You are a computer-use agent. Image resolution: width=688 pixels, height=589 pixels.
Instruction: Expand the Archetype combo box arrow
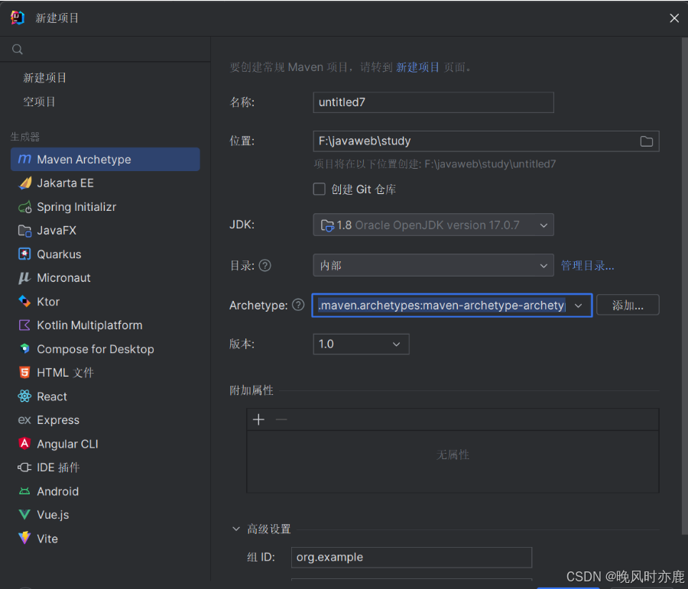pos(579,306)
